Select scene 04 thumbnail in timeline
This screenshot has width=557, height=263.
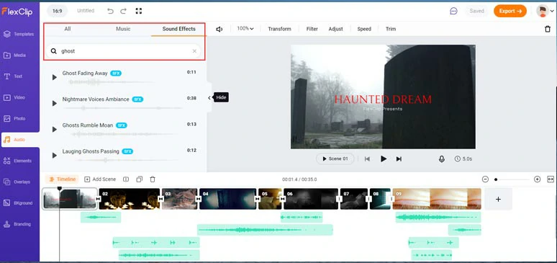pos(227,199)
